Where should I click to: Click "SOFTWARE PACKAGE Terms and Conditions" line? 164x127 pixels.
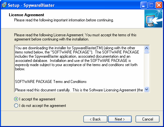51,82
